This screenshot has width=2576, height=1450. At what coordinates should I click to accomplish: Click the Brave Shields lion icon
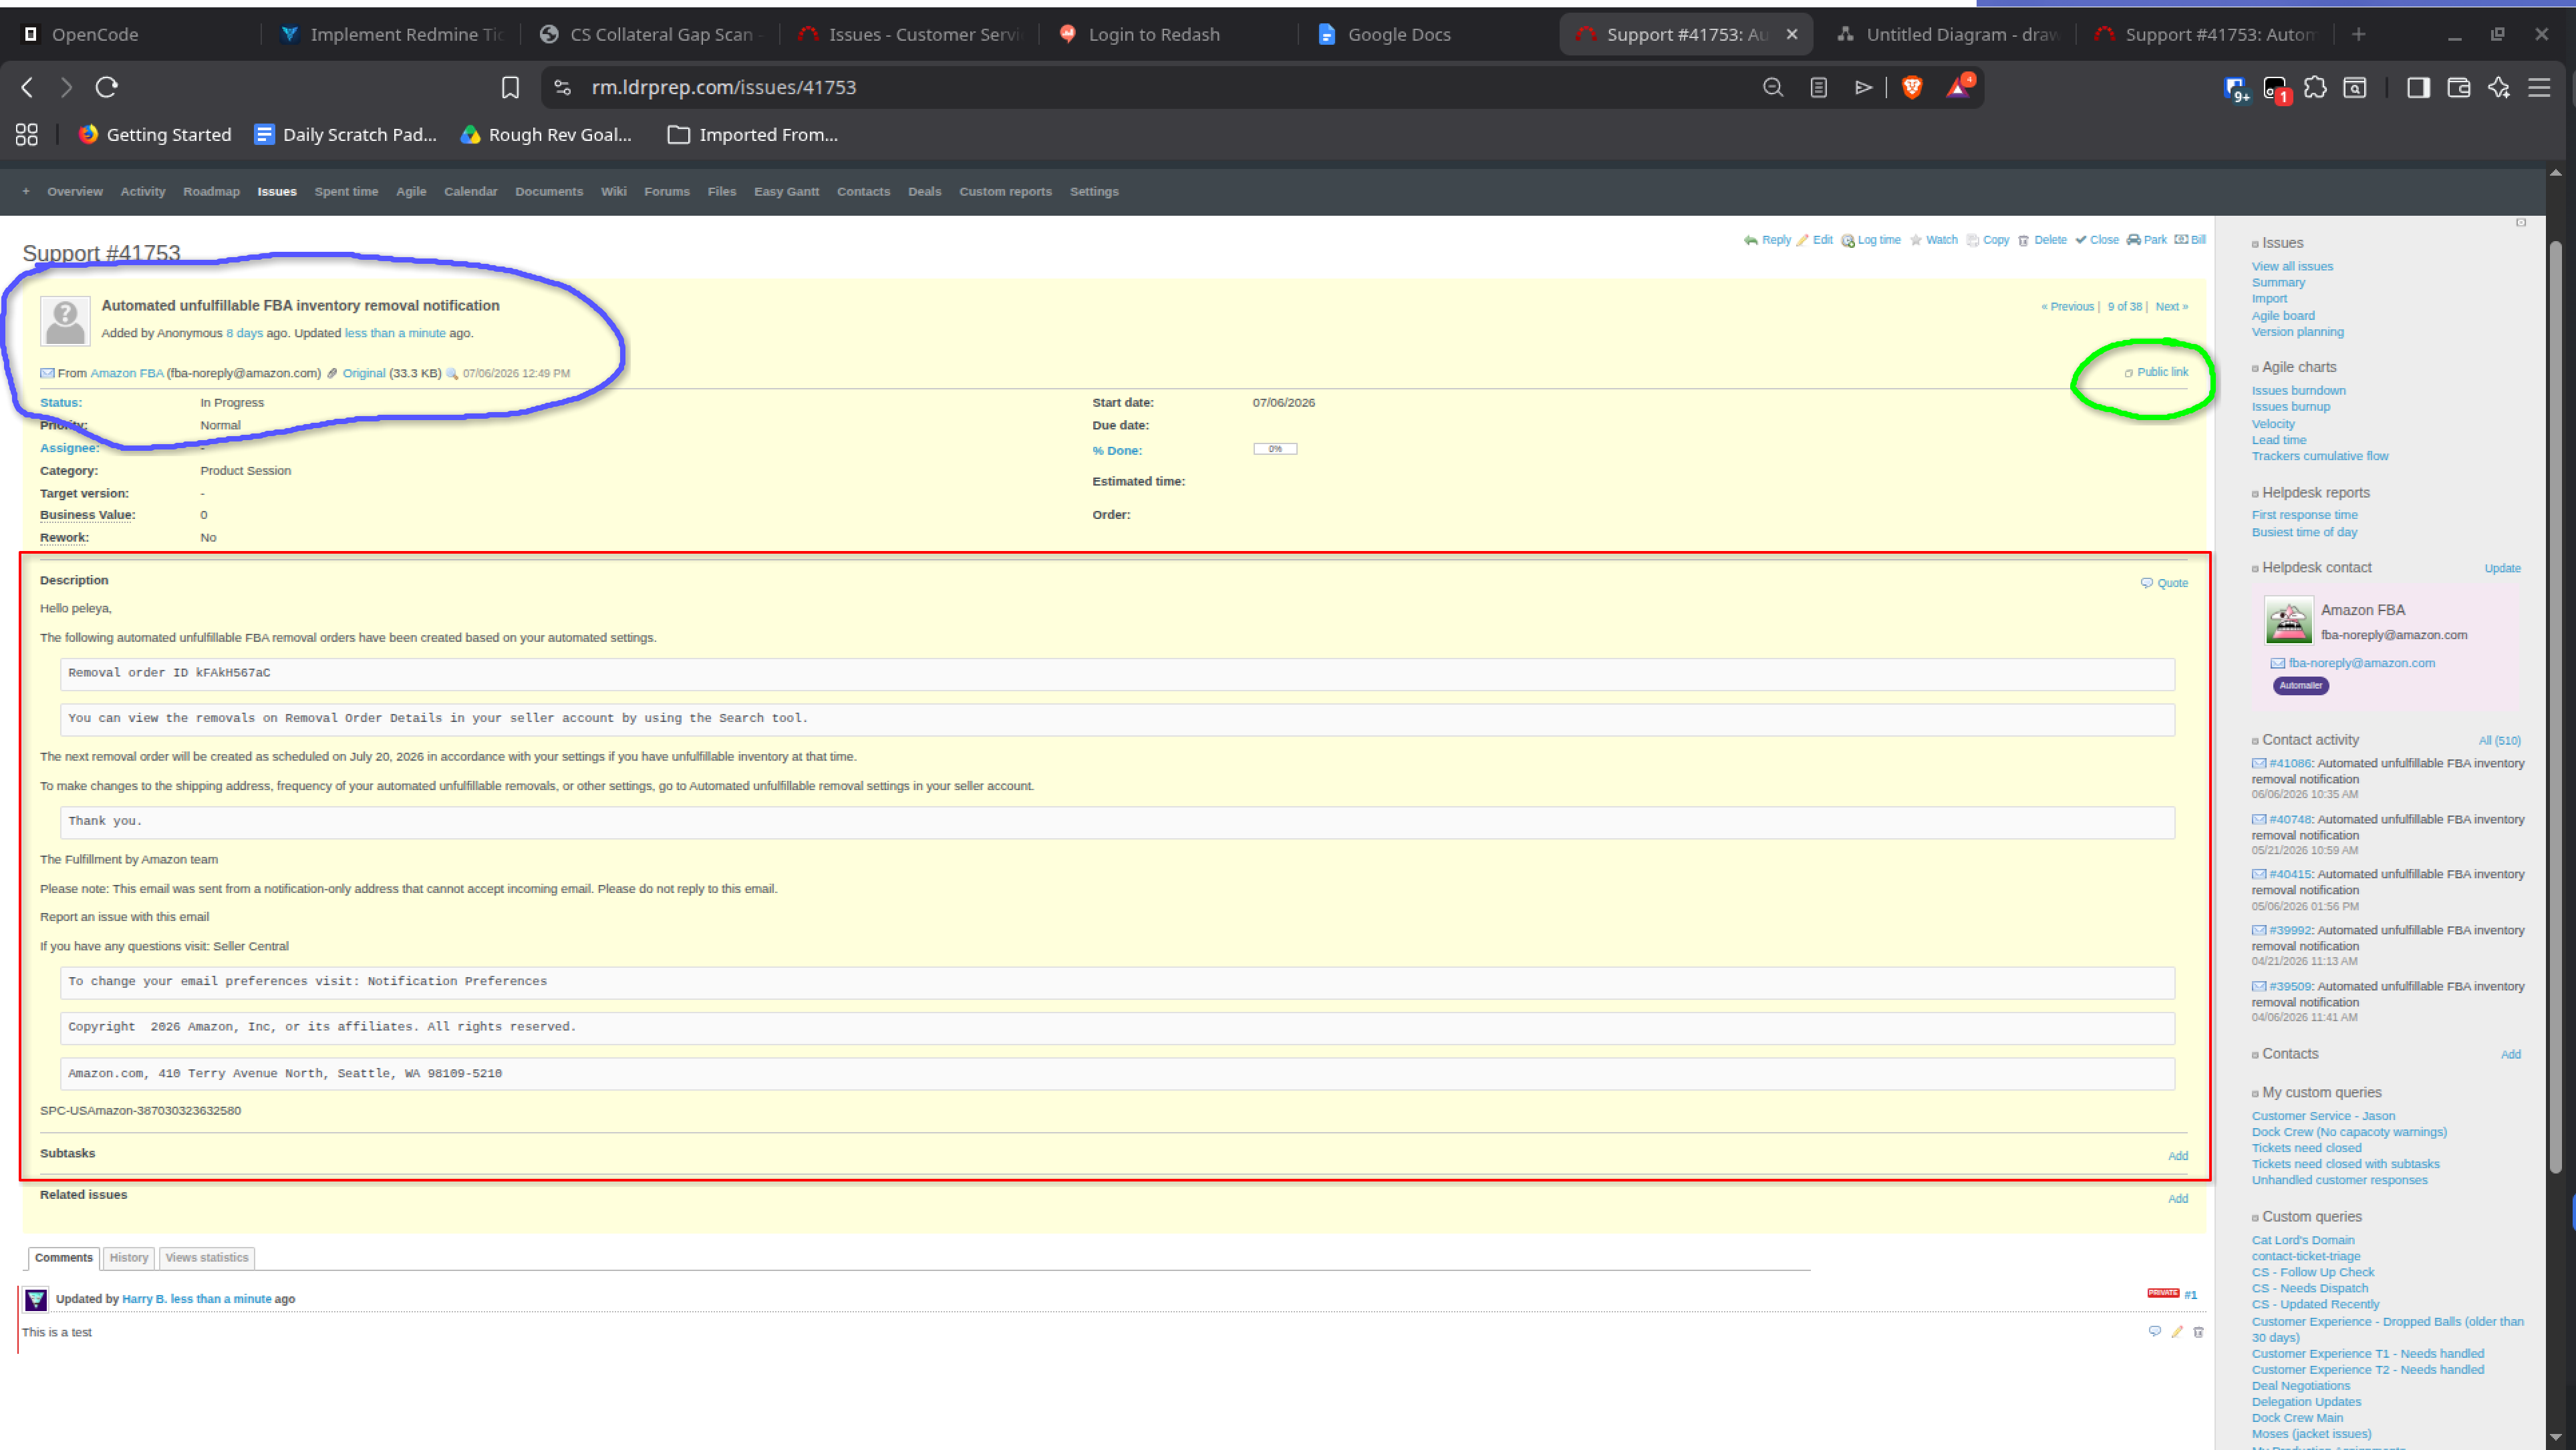(x=1912, y=88)
